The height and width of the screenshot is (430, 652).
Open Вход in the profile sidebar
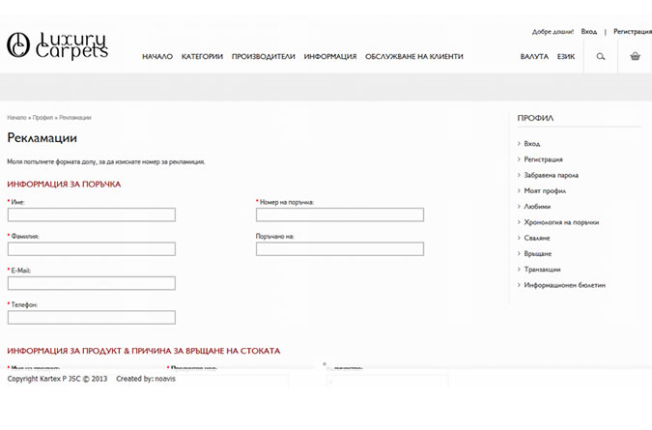532,143
